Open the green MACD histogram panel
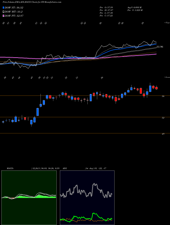The image size is (170, 225). tap(29, 198)
